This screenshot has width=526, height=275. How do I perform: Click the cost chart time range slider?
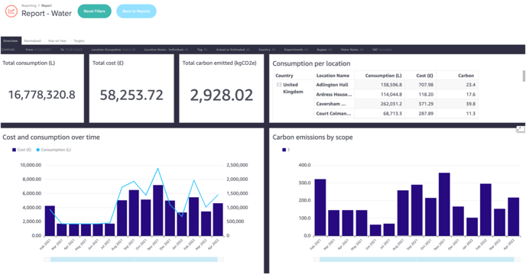(x=134, y=259)
